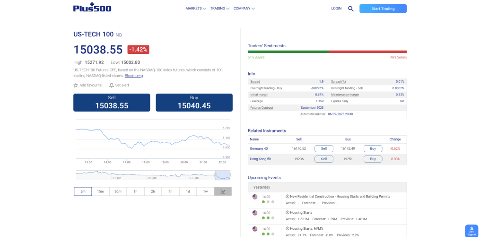Click Buy button for Hong Kong 50
Image resolution: width=480 pixels, height=242 pixels.
coord(373,159)
